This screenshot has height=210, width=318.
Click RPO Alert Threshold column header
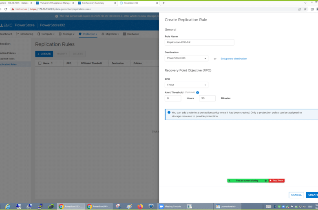pyautogui.click(x=91, y=63)
